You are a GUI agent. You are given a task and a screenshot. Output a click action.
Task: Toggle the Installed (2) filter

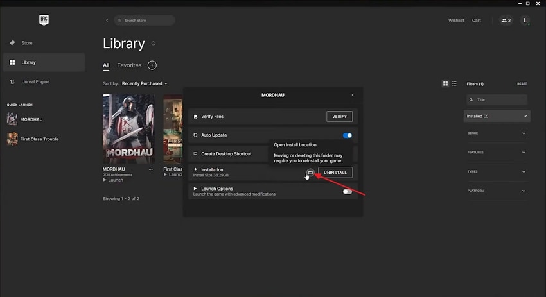tap(497, 116)
